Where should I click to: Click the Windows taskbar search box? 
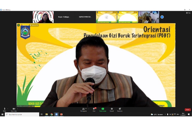point(22,114)
